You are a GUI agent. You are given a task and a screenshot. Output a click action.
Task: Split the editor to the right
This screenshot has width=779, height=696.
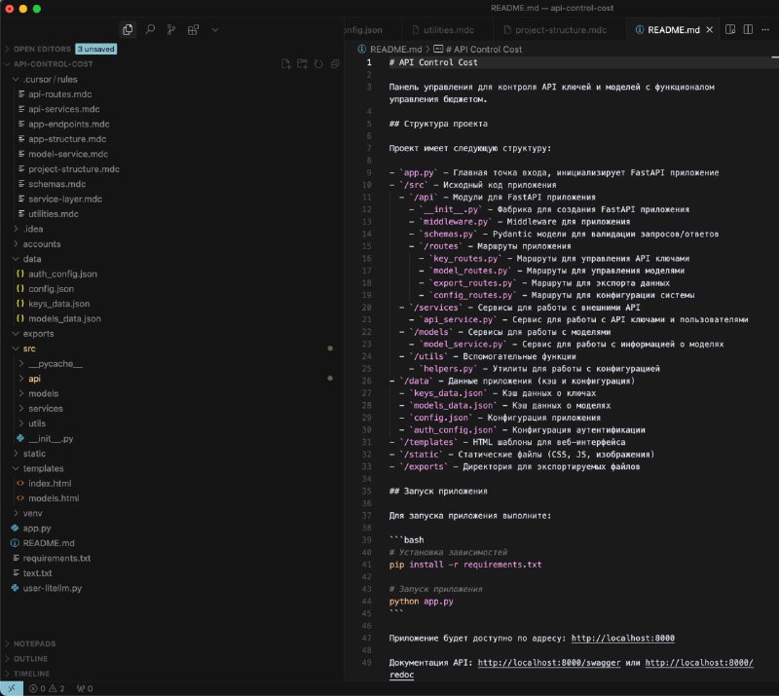pyautogui.click(x=748, y=30)
